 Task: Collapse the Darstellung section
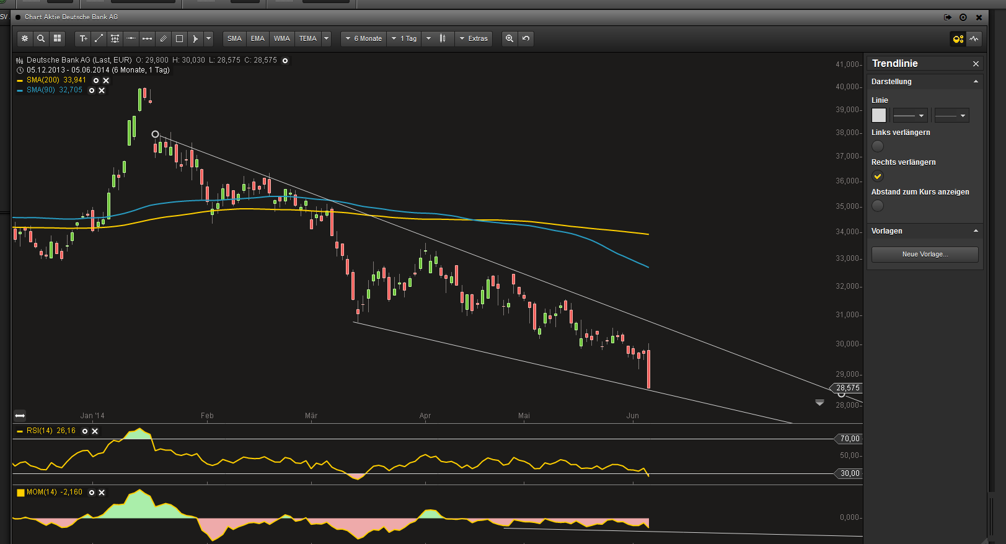976,82
